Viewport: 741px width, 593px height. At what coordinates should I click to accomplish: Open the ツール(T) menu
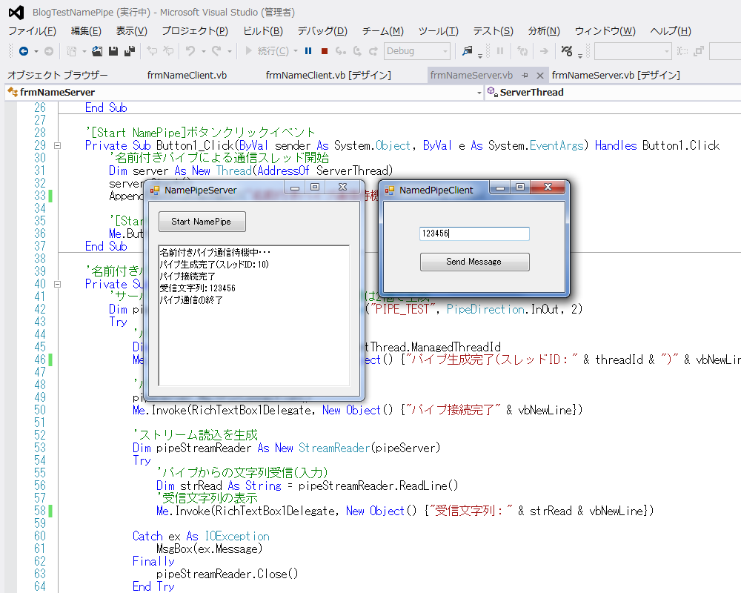click(x=438, y=31)
